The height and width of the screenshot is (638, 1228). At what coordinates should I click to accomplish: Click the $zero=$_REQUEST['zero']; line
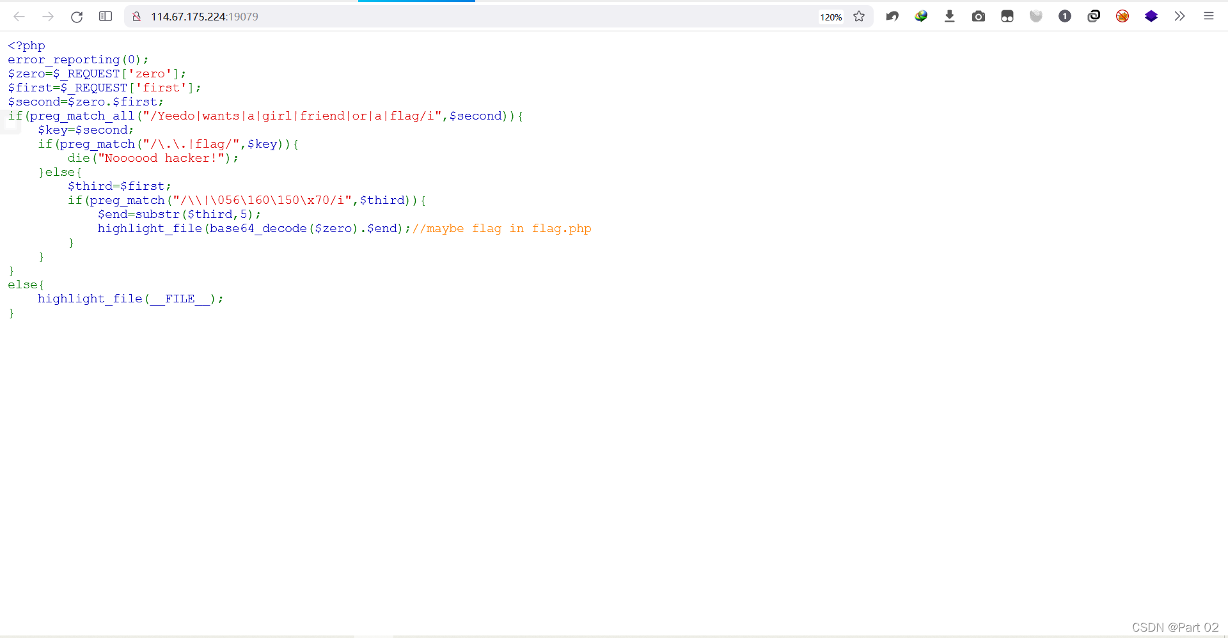[x=97, y=74]
